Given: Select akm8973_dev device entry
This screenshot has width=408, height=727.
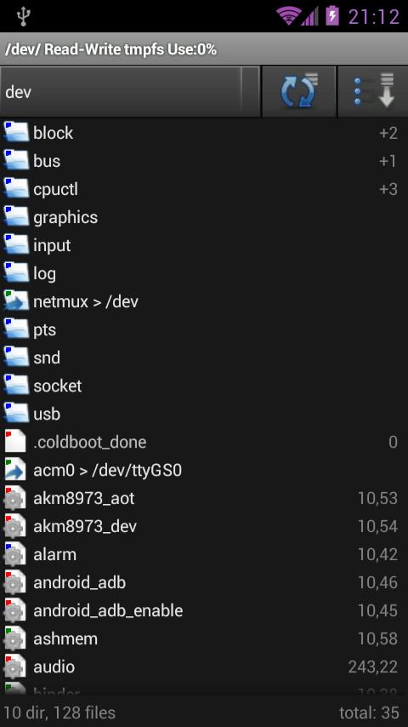Looking at the screenshot, I should 204,526.
